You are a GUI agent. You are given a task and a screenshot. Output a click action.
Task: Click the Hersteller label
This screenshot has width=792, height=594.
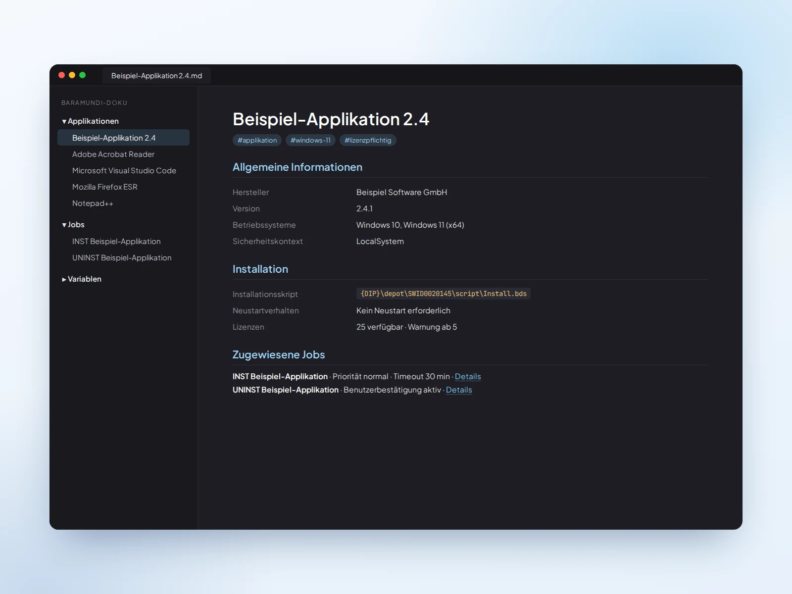coord(251,192)
